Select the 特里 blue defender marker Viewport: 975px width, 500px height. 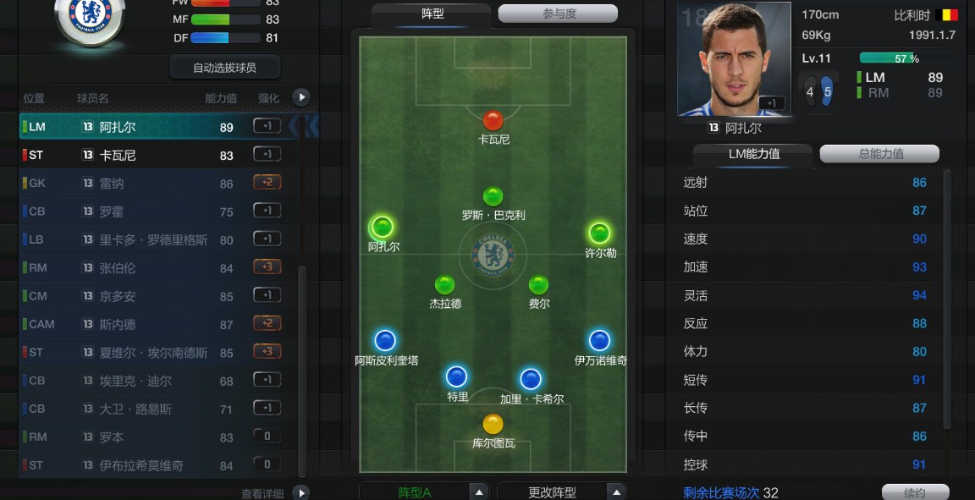[456, 376]
